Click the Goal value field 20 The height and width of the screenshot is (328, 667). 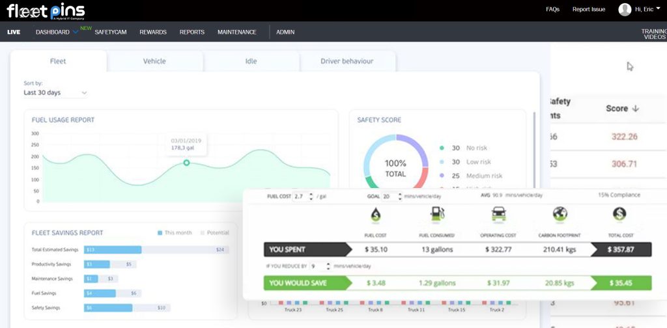(387, 197)
